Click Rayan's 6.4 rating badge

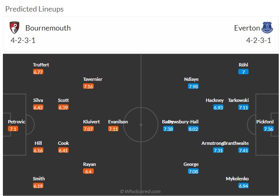(88, 171)
